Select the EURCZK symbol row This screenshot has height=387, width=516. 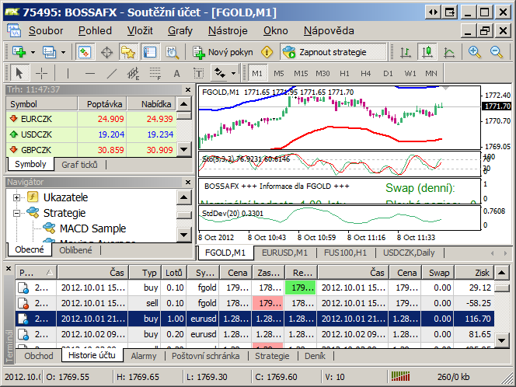coord(91,119)
